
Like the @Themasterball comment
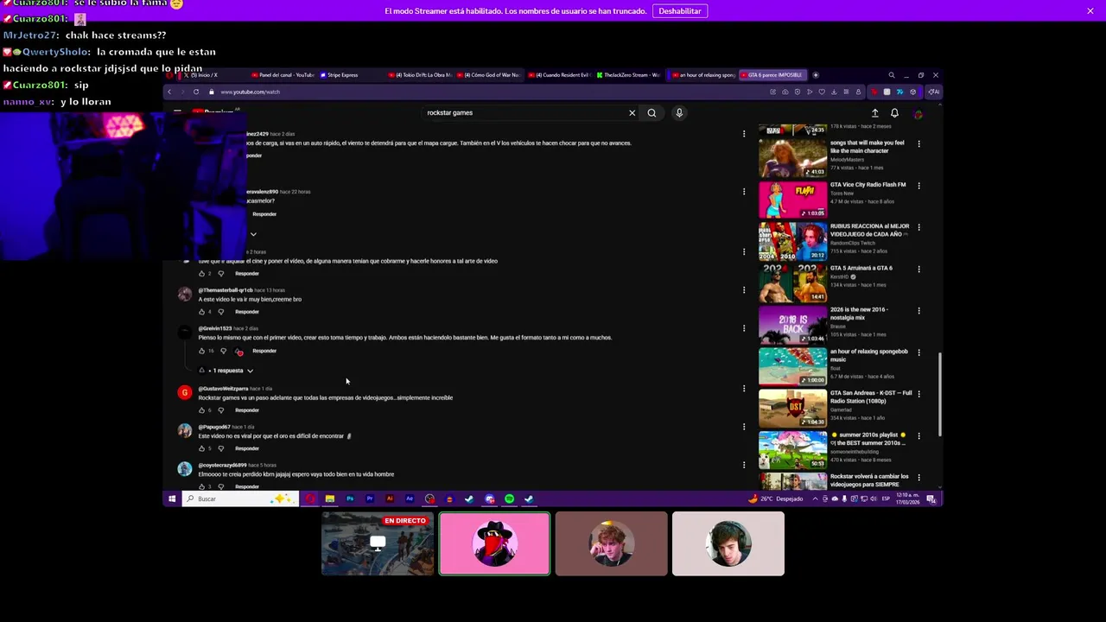pyautogui.click(x=201, y=312)
